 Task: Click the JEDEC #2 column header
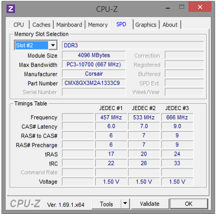[144, 108]
